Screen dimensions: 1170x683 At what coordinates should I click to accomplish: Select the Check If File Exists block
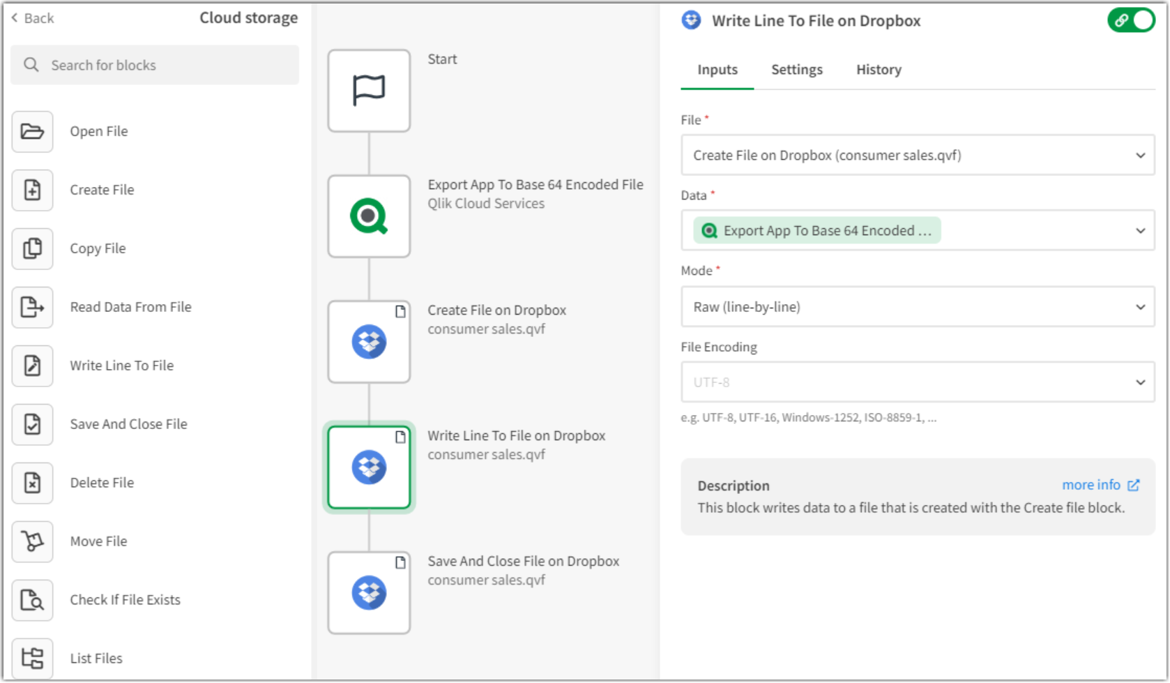(125, 600)
